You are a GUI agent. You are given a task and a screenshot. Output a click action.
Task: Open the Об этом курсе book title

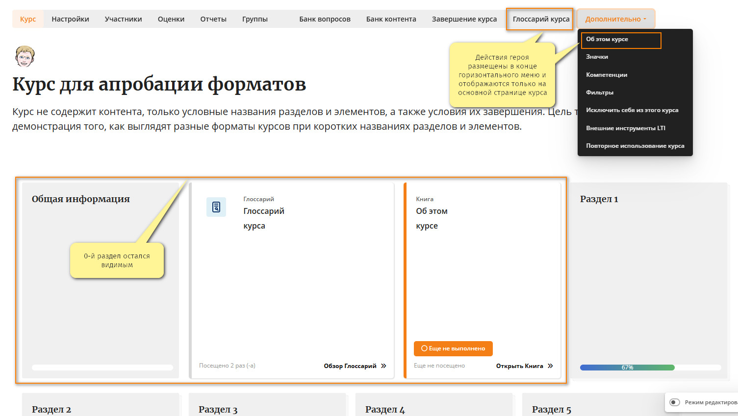(x=432, y=218)
